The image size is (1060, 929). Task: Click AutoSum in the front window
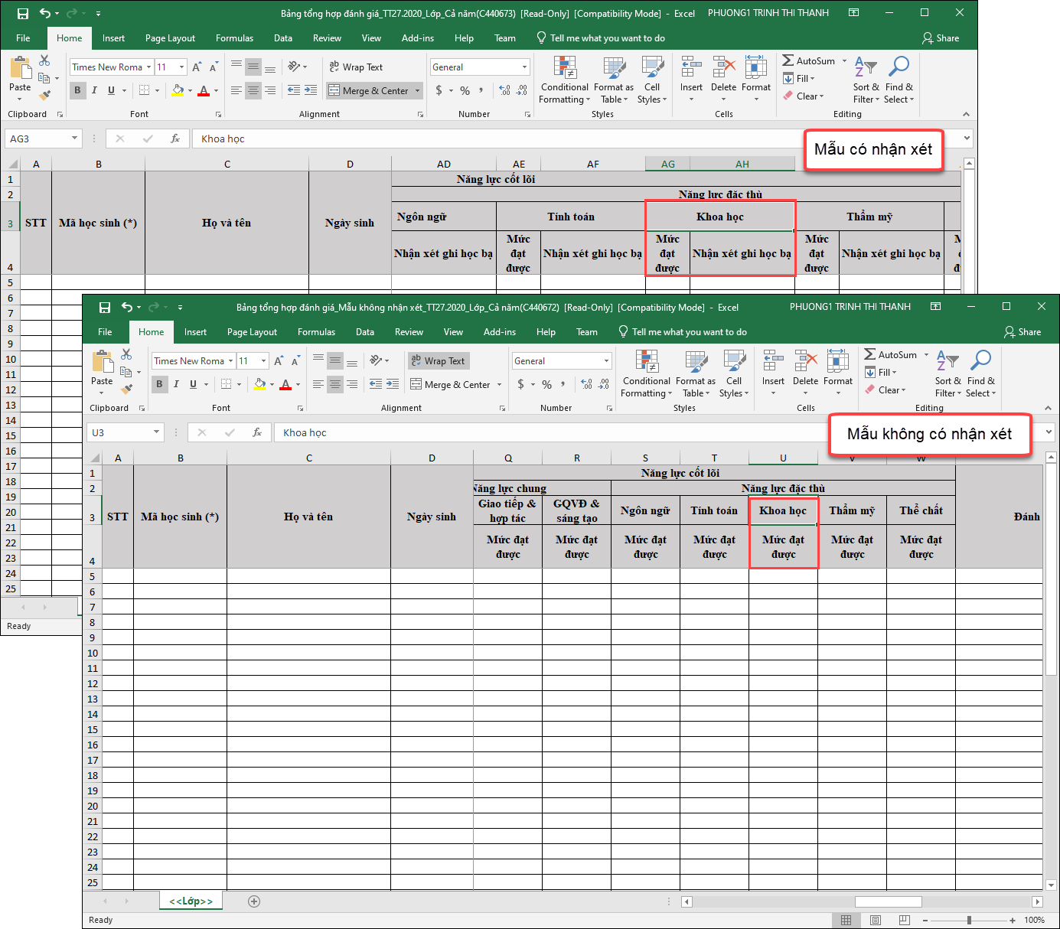coord(890,355)
